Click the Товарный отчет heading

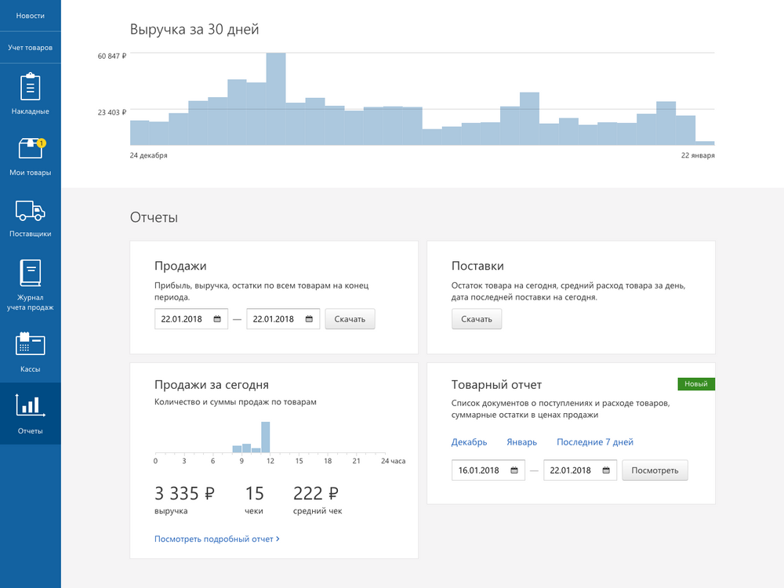click(x=496, y=384)
